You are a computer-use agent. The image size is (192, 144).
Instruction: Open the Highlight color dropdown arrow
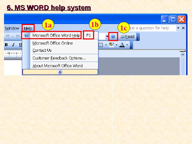tap(117, 45)
